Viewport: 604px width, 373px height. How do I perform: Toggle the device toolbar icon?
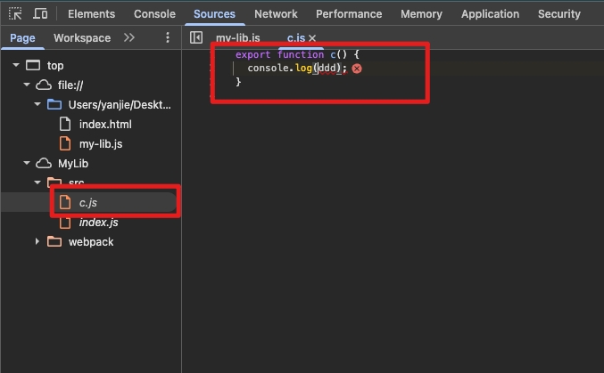40,14
